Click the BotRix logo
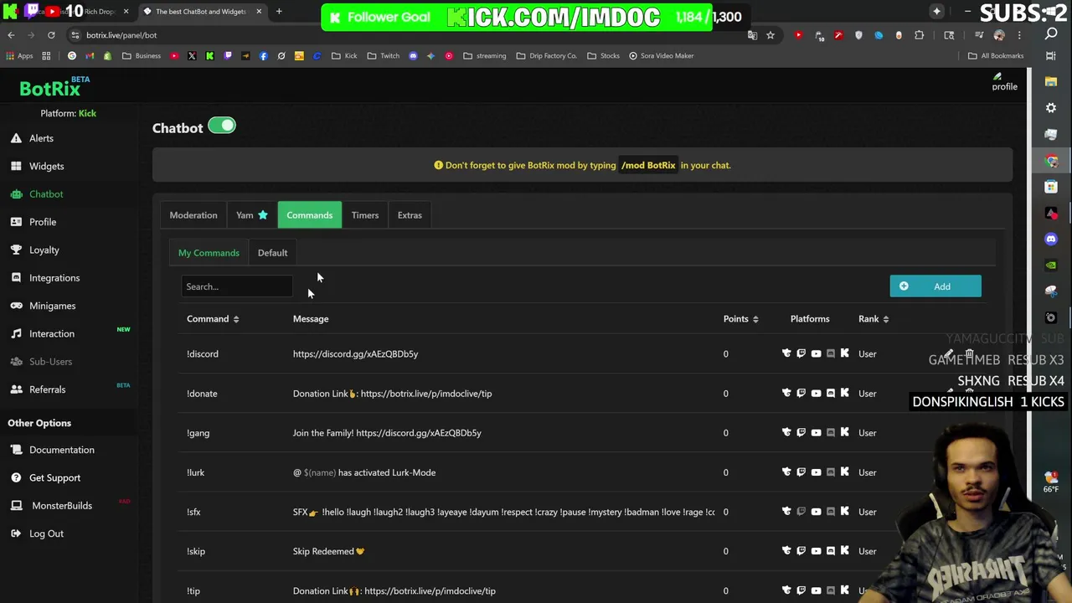 (x=49, y=88)
